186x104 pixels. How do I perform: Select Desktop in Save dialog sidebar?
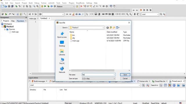62,44
